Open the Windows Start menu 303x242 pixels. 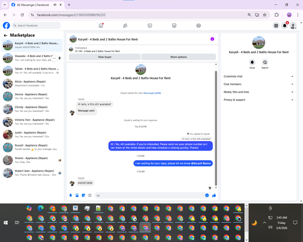point(5,223)
